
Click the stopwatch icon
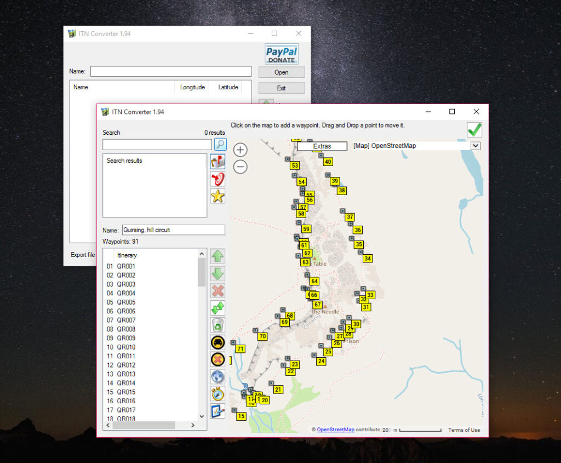(217, 393)
